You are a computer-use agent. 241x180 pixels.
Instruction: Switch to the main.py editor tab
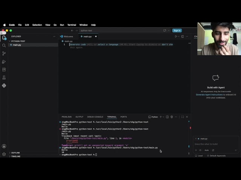coord(88,36)
